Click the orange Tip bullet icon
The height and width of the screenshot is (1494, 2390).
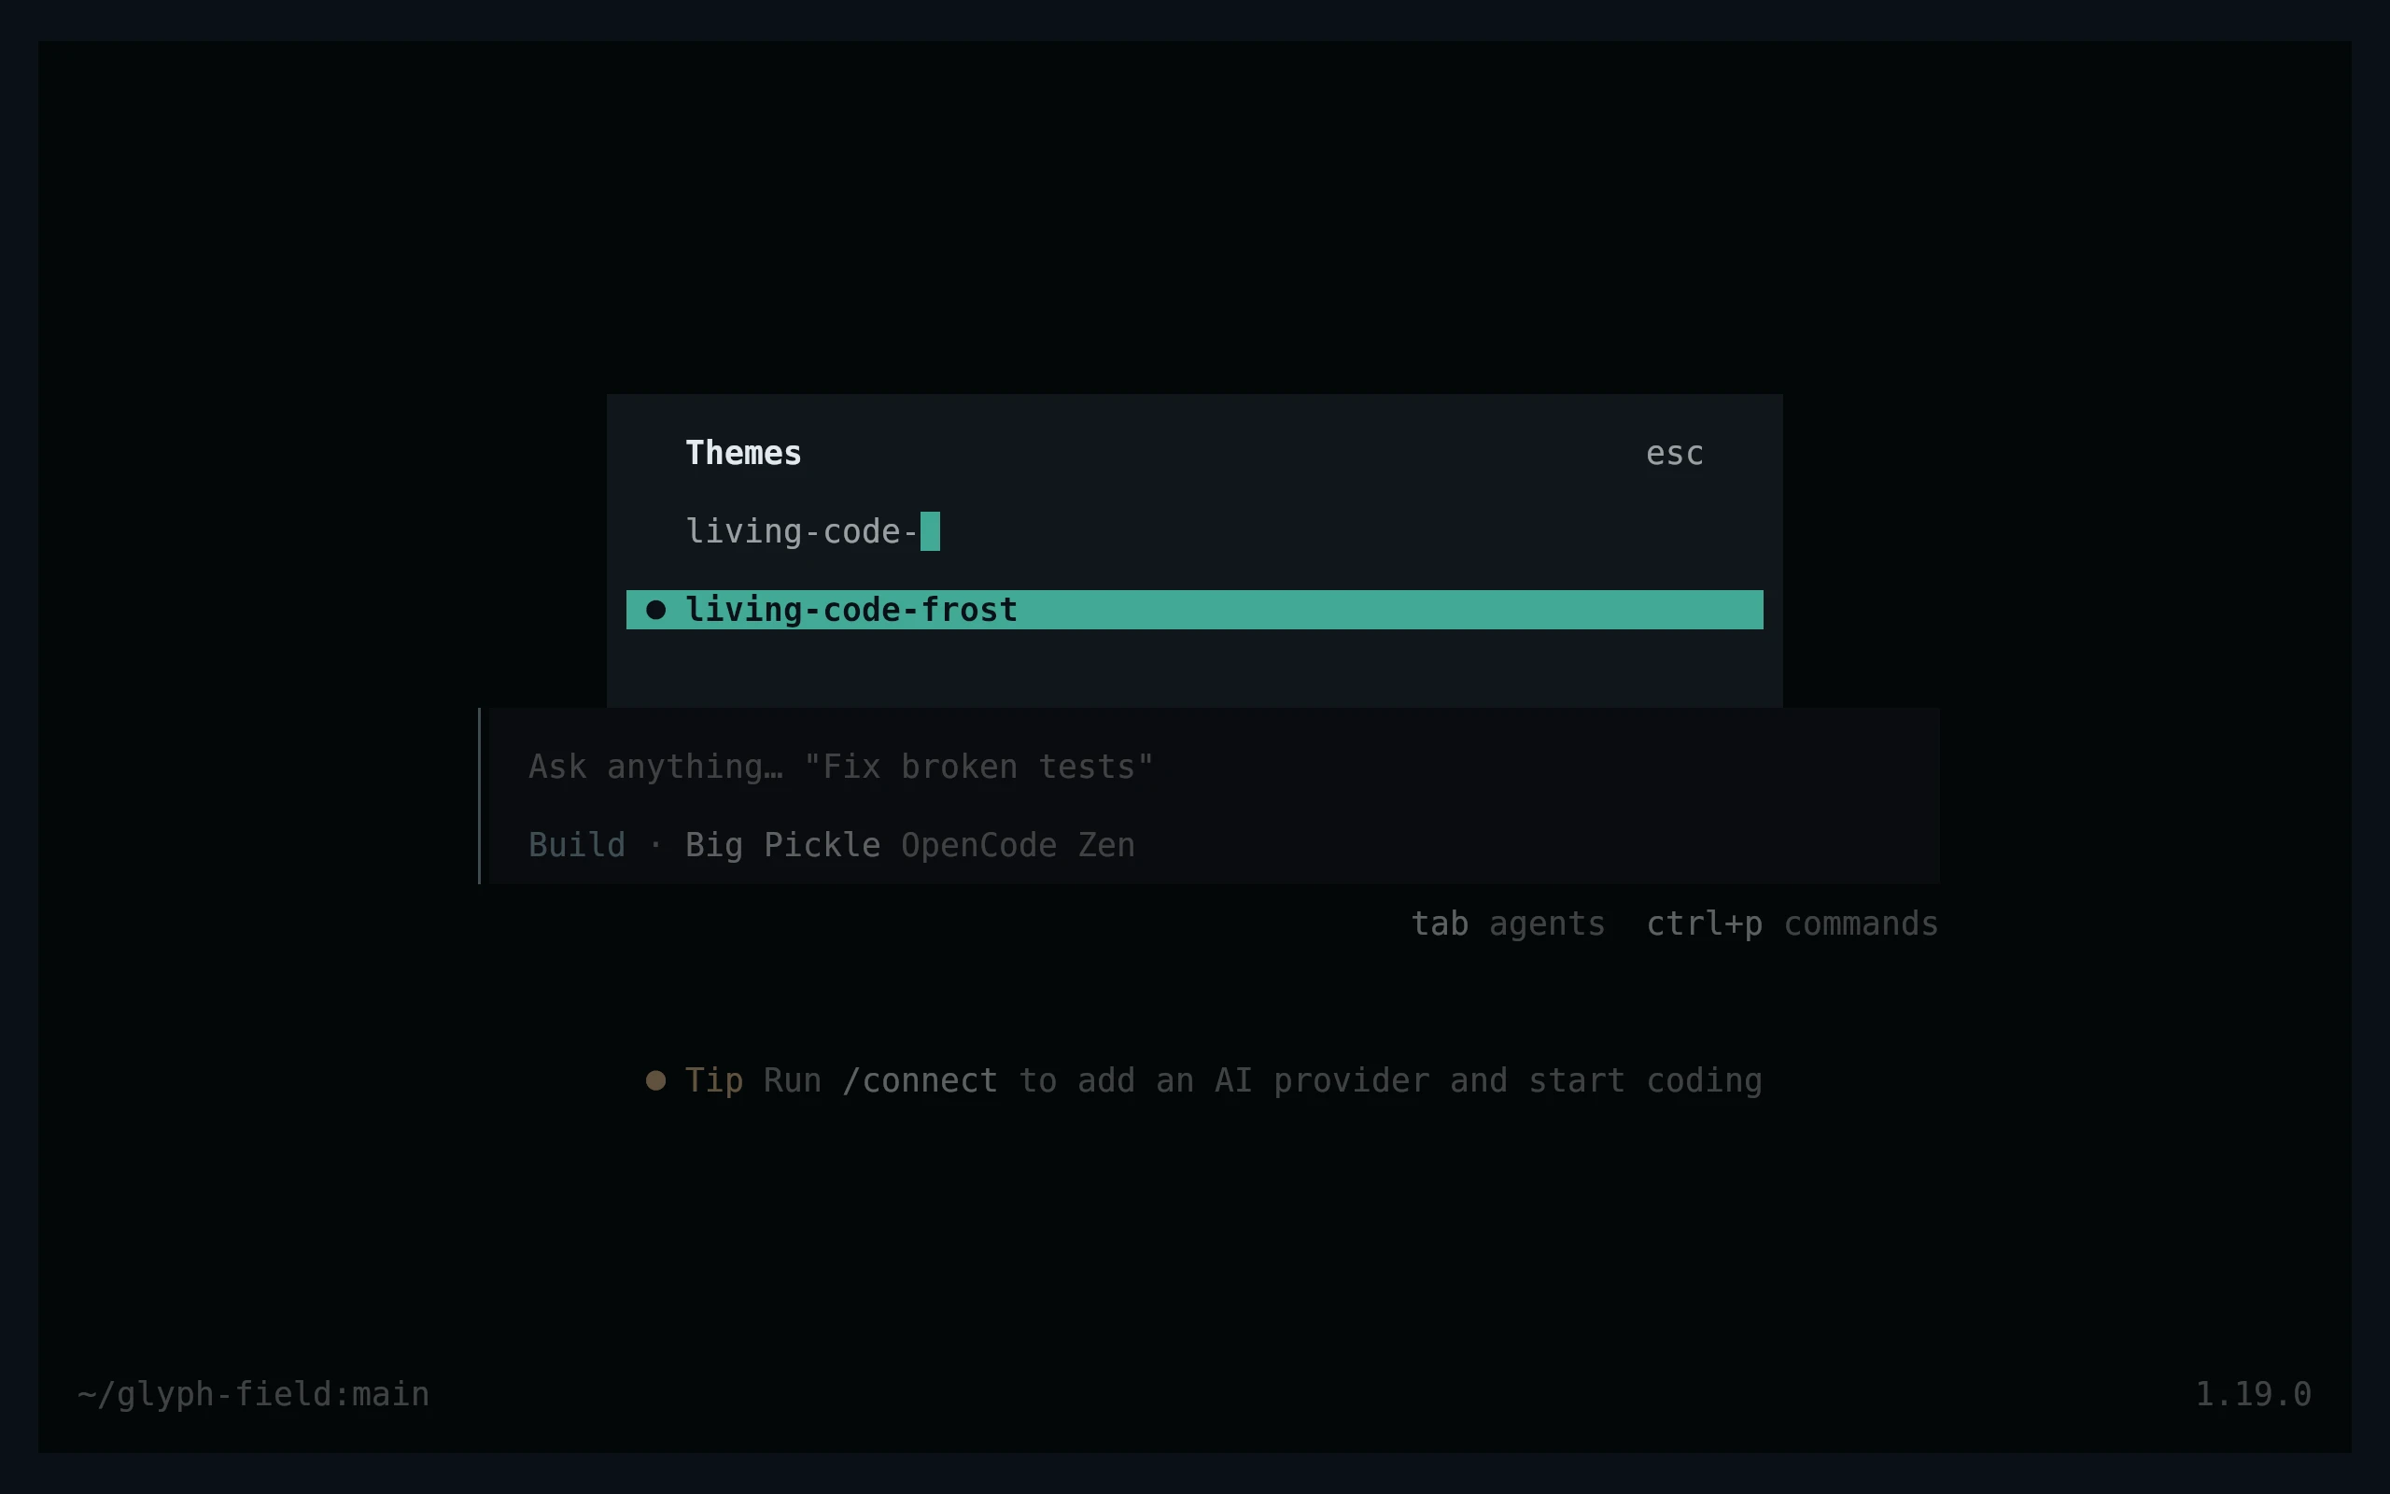click(655, 1080)
